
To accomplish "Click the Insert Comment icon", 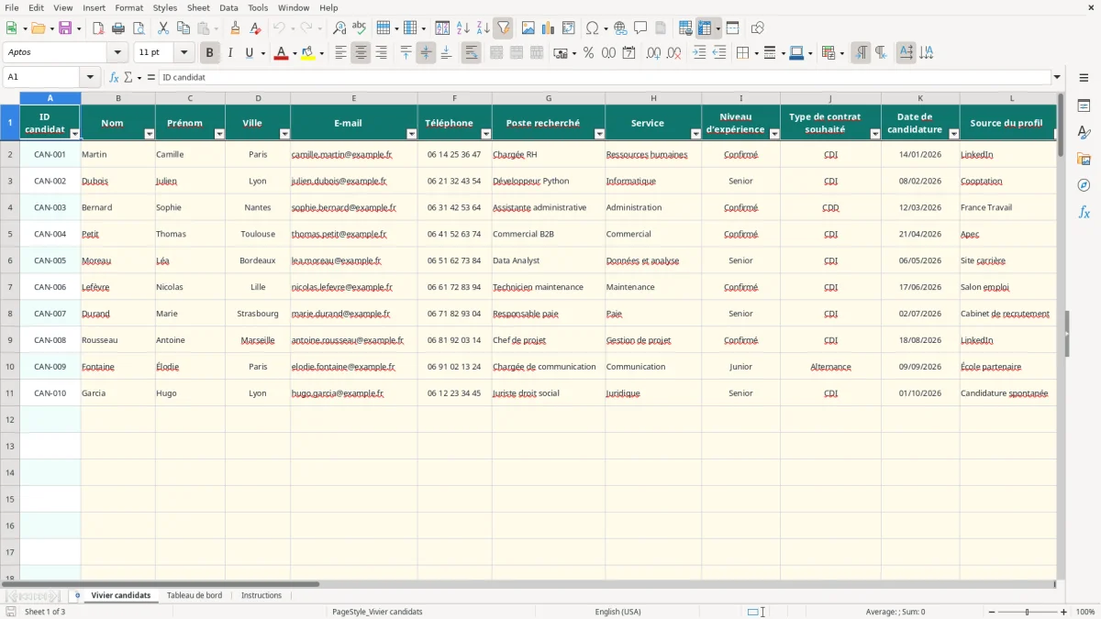I will point(640,28).
